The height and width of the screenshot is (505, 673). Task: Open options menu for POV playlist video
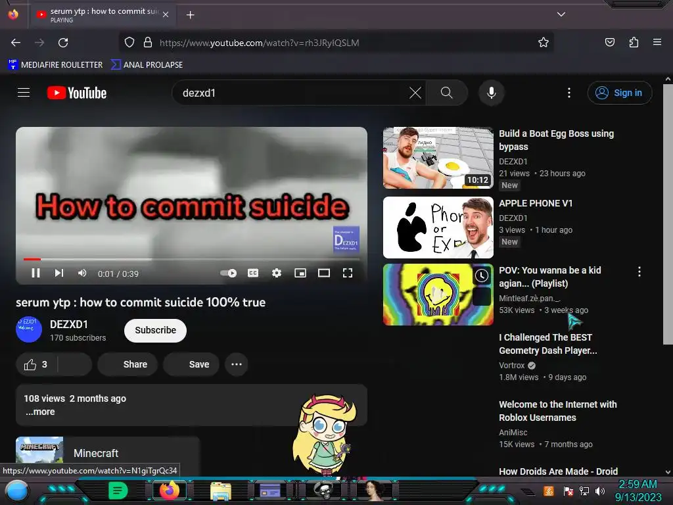639,272
